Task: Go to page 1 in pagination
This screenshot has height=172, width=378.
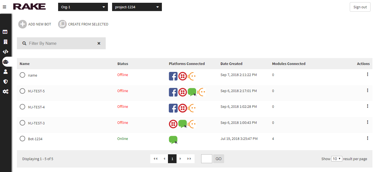Action: click(172, 159)
